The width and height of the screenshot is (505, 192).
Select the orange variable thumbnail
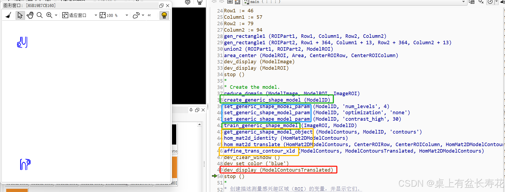175,167
